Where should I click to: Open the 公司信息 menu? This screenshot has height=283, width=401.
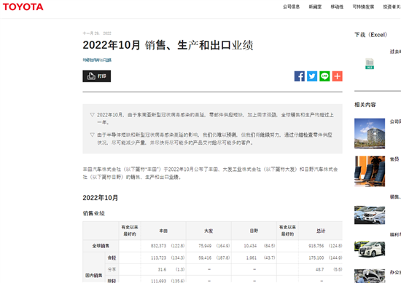pyautogui.click(x=291, y=7)
